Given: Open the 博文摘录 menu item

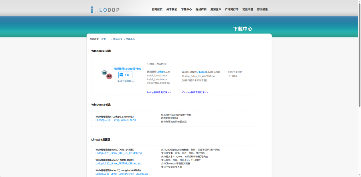Looking at the screenshot, I should point(263,9).
